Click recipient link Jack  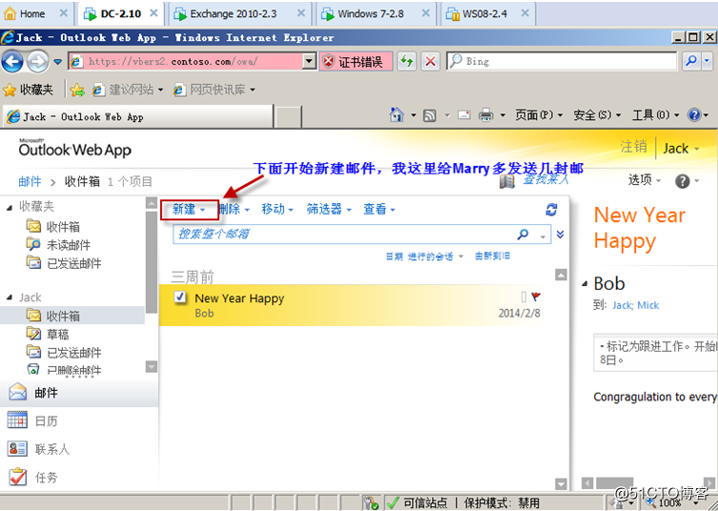(x=622, y=305)
